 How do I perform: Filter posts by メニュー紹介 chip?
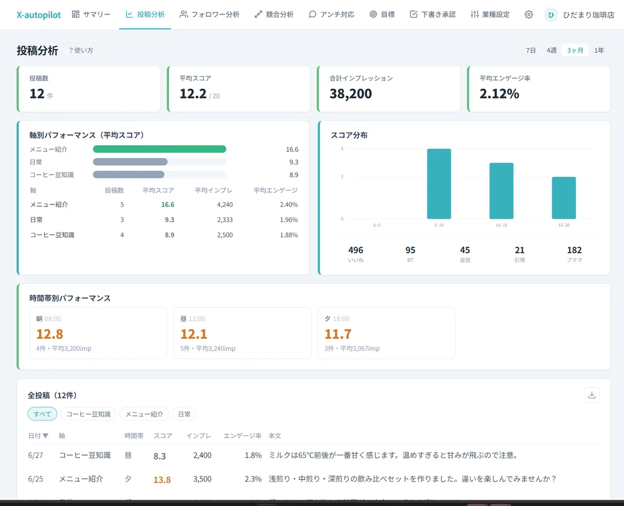click(144, 414)
